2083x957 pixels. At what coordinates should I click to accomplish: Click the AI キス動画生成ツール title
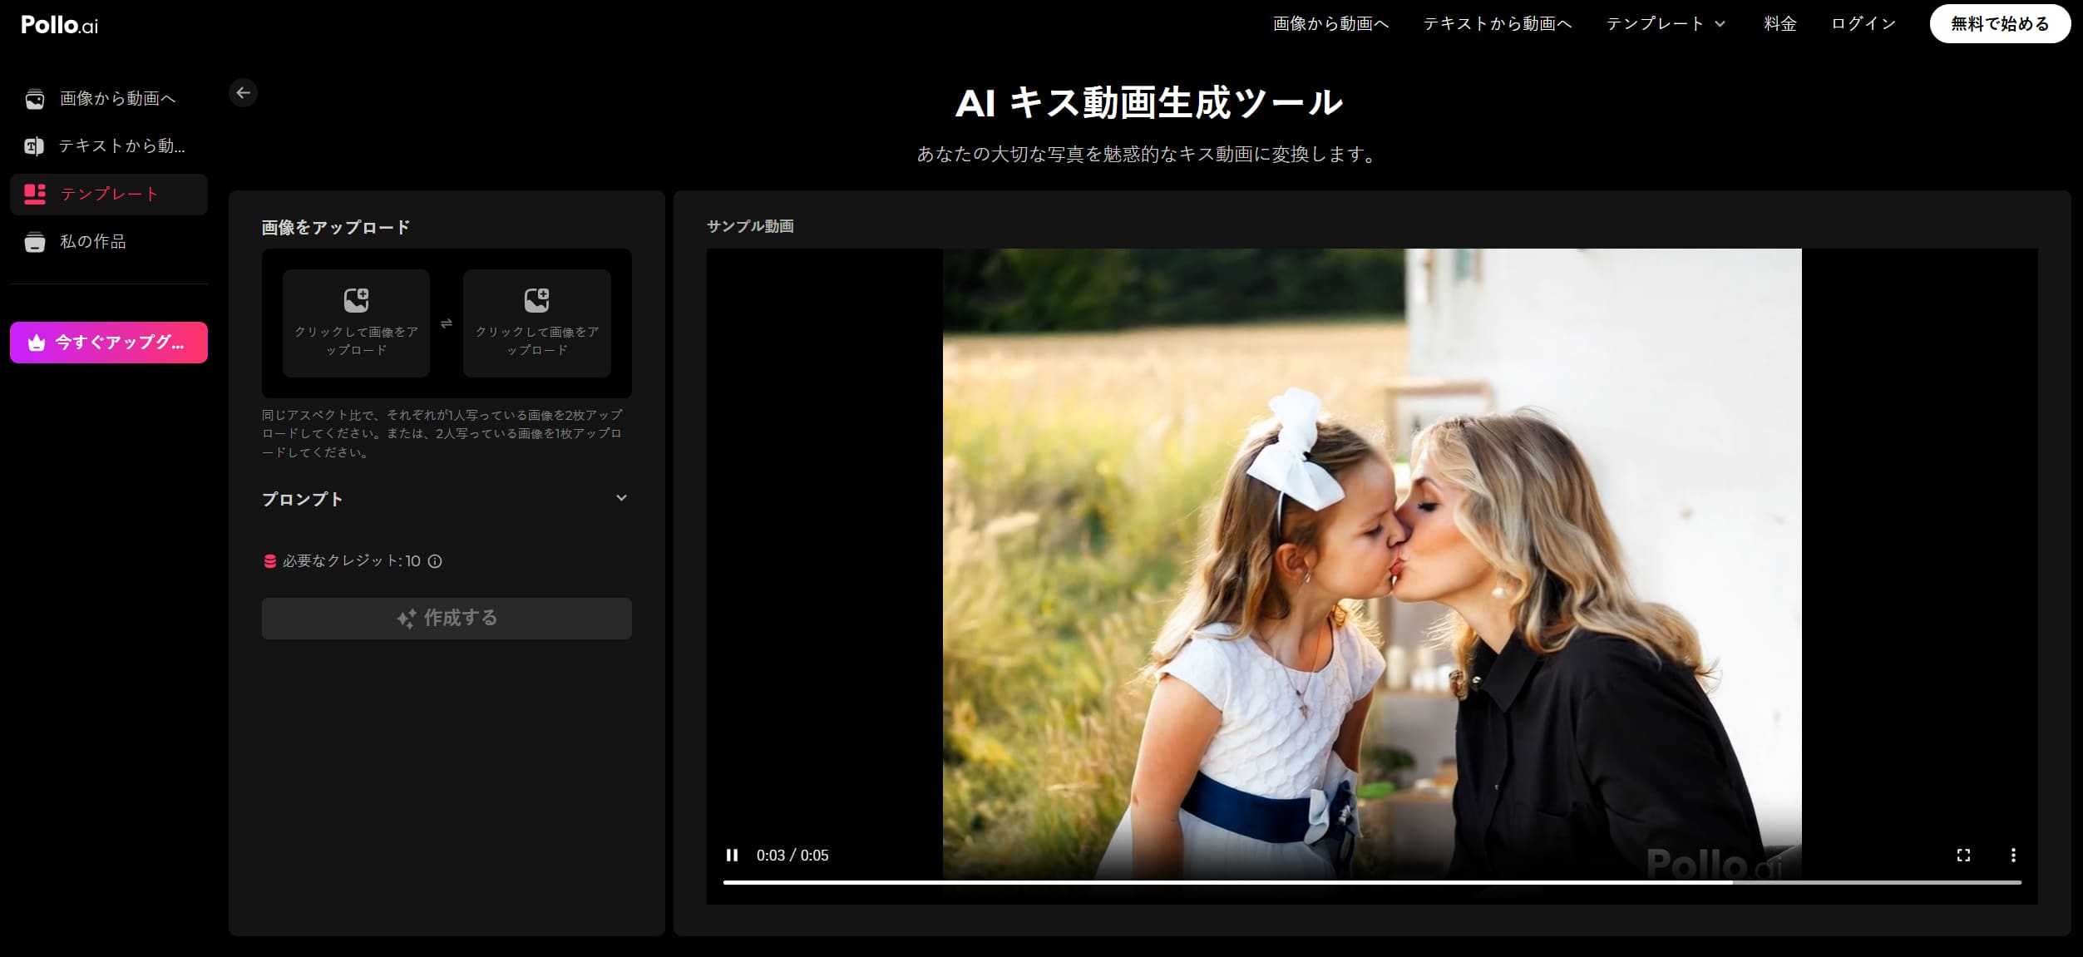1148,103
